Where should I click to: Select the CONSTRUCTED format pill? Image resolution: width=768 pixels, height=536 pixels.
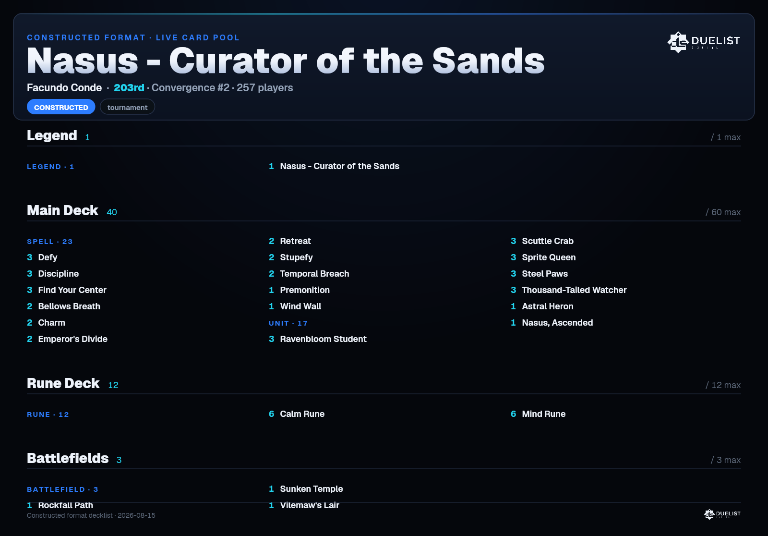(x=61, y=107)
